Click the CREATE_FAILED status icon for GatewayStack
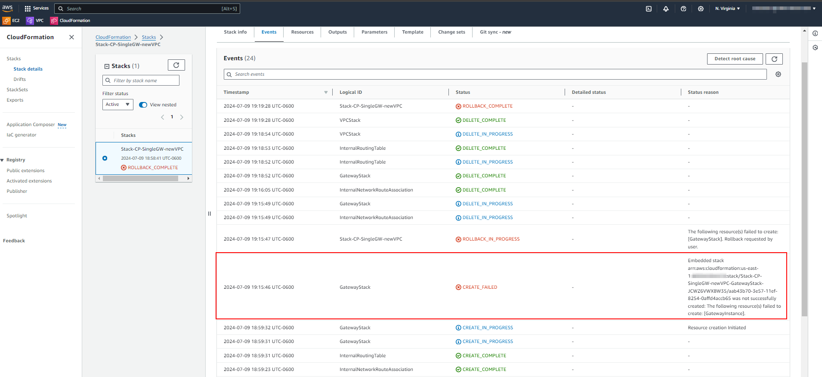The image size is (822, 377). [x=458, y=287]
